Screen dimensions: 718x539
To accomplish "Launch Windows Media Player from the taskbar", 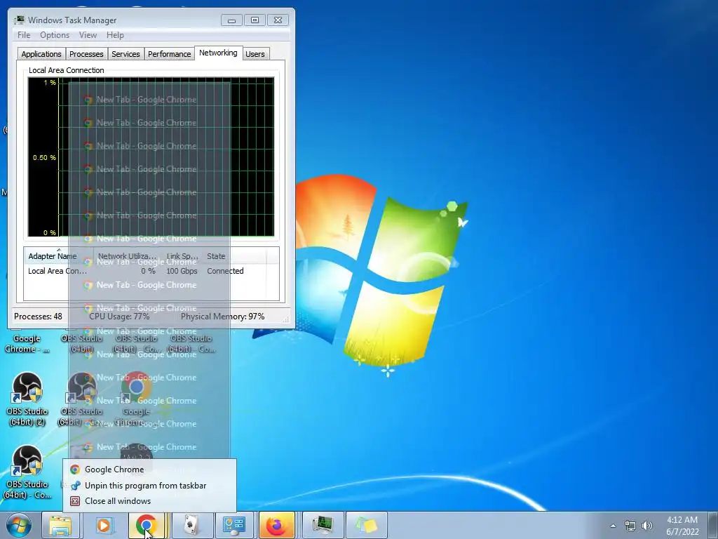I will [x=104, y=525].
